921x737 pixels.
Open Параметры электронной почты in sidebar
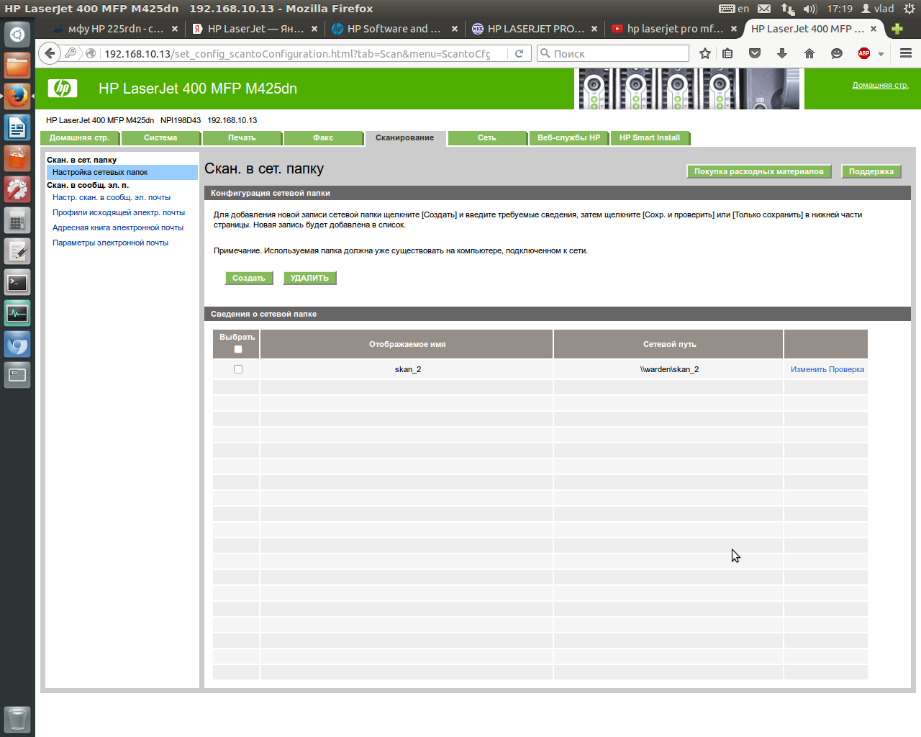[110, 243]
